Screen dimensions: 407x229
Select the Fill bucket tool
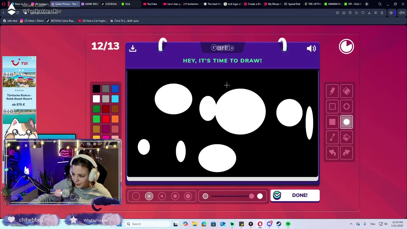347,137
